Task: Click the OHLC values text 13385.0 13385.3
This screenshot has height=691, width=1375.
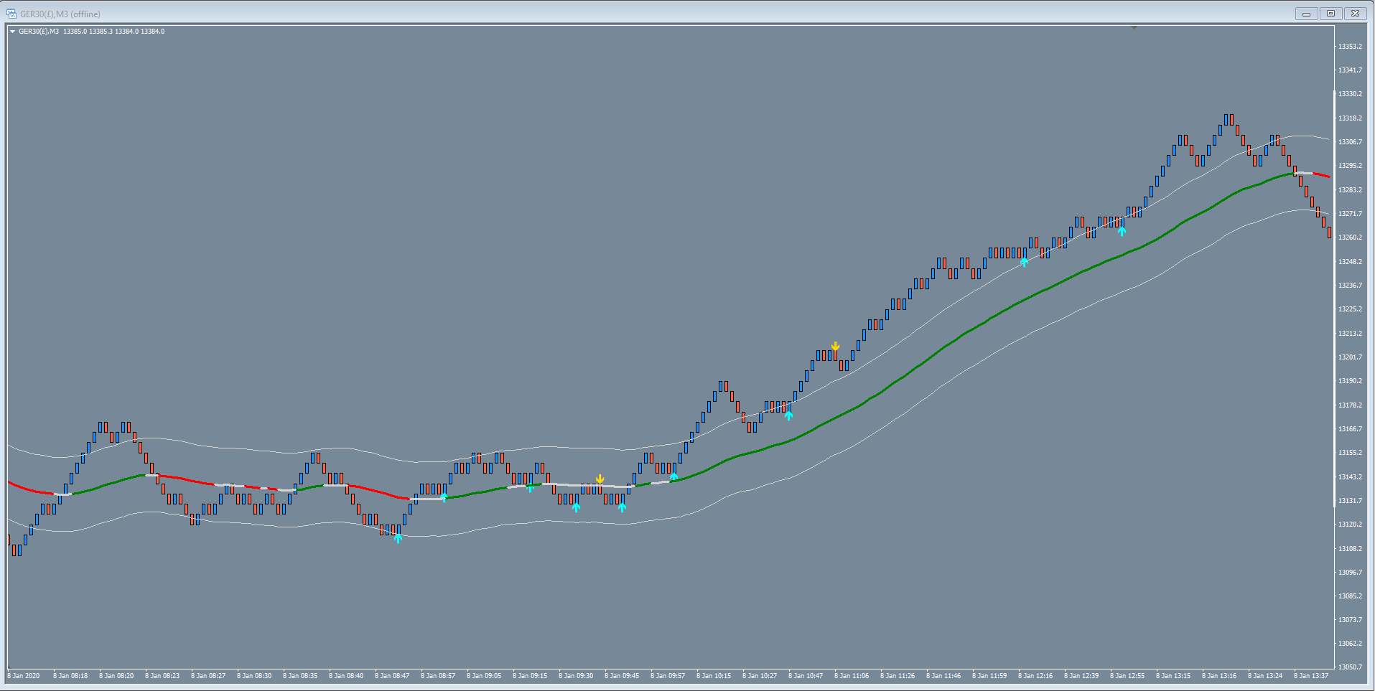Action: [88, 32]
